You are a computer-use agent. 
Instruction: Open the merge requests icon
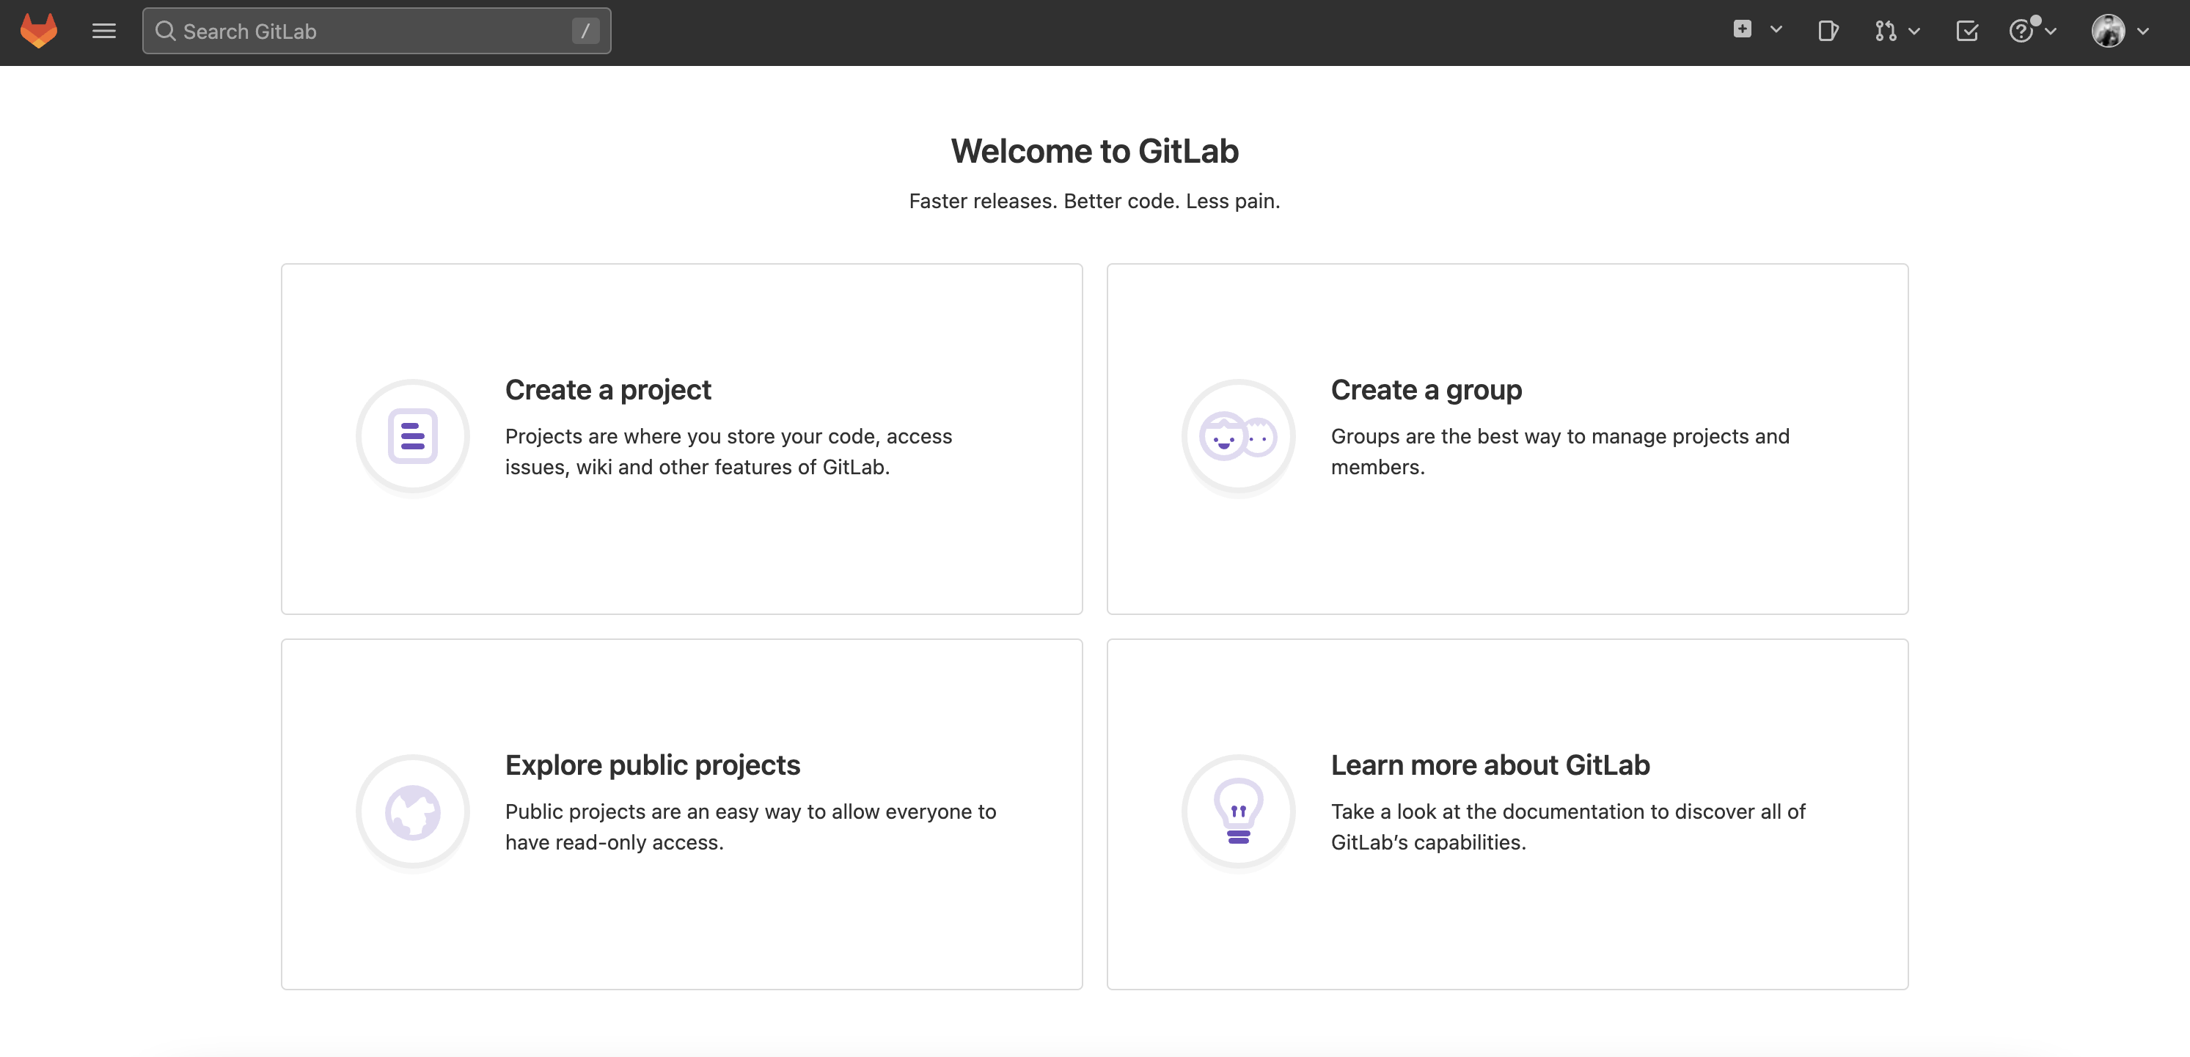1885,32
